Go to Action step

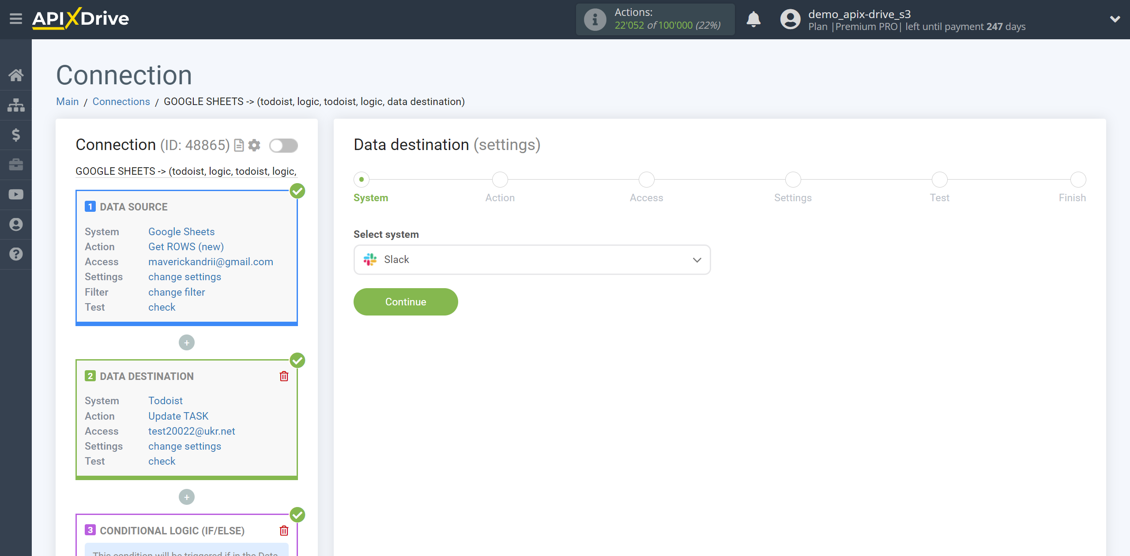(500, 180)
